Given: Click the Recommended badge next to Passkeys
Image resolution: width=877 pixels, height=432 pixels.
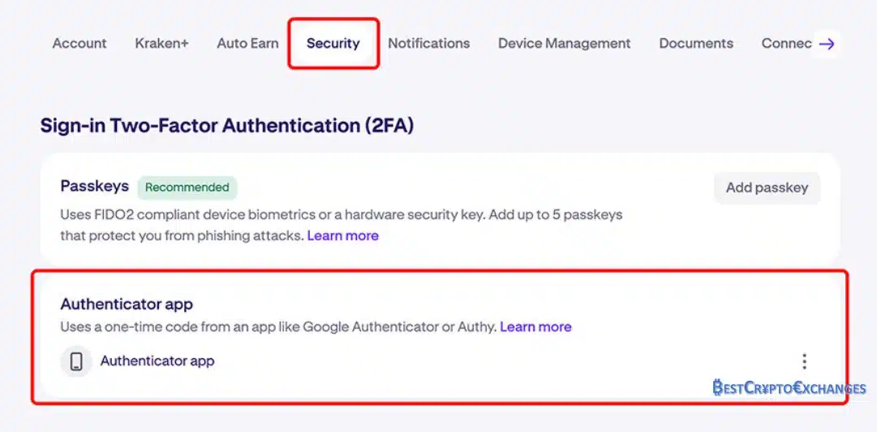Looking at the screenshot, I should 187,188.
